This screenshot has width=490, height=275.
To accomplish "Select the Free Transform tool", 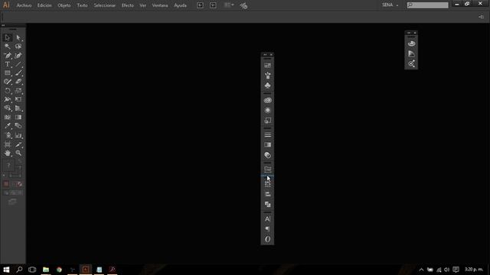I will click(x=18, y=99).
